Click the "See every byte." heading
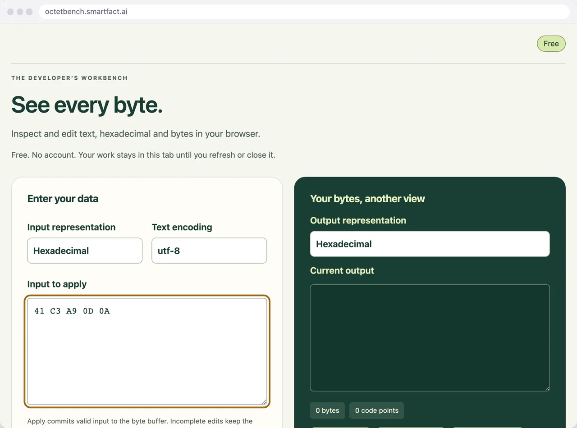This screenshot has width=577, height=428. [87, 105]
